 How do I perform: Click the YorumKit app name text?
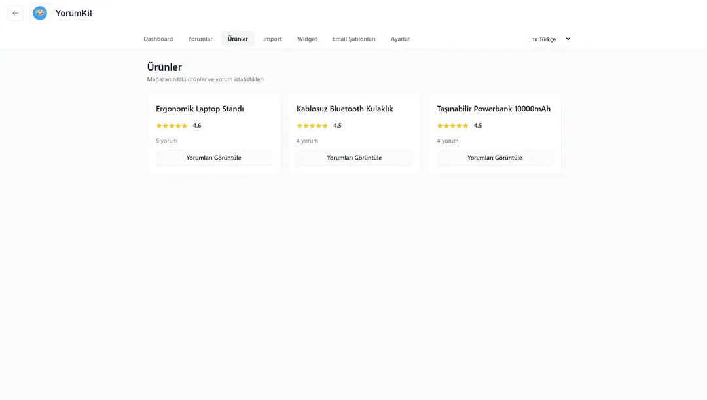pos(74,13)
